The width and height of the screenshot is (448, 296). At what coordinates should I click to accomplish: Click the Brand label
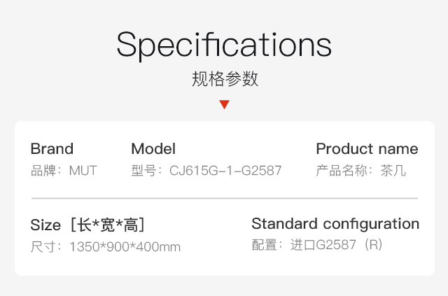(x=52, y=148)
